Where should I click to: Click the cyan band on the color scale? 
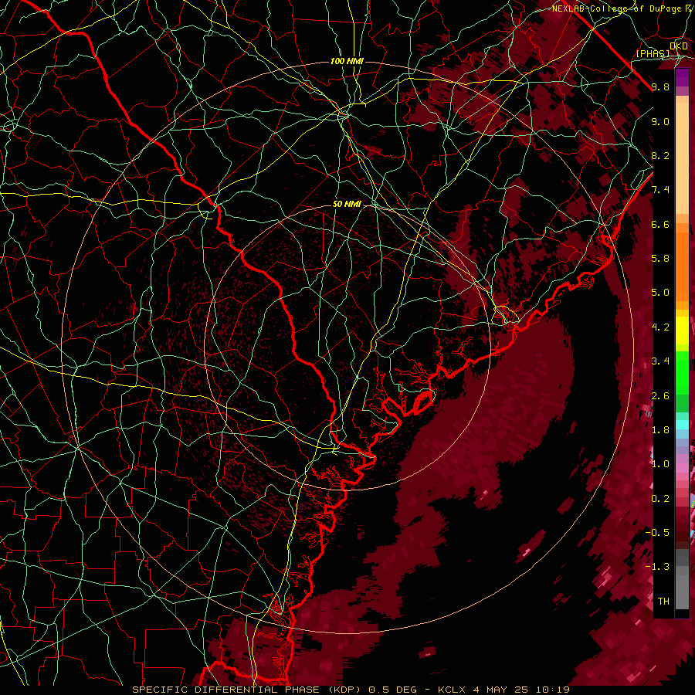click(682, 424)
